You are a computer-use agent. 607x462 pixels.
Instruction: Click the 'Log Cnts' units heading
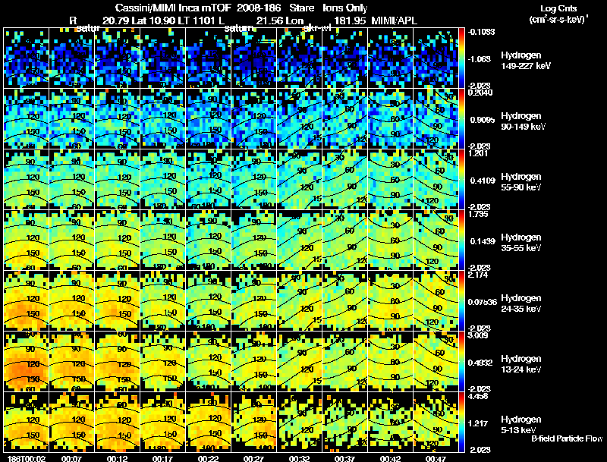click(x=558, y=8)
